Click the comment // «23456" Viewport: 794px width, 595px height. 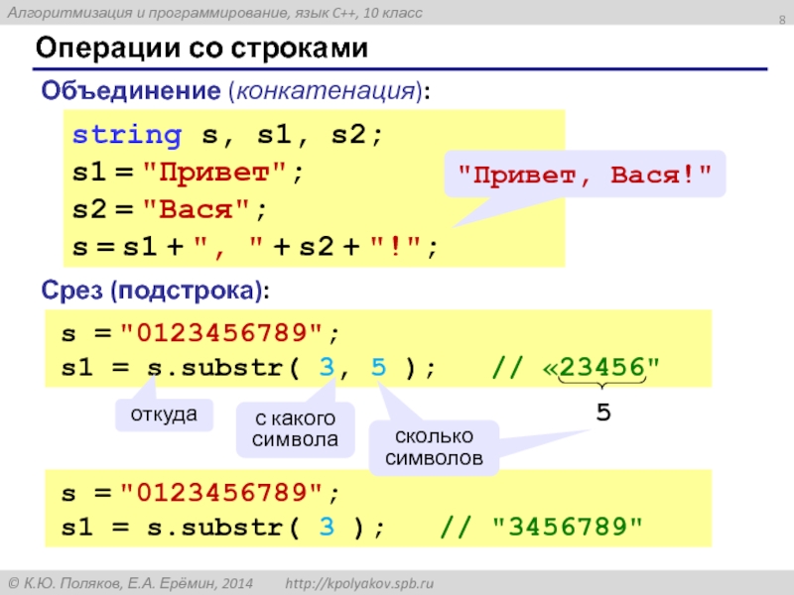coord(576,367)
